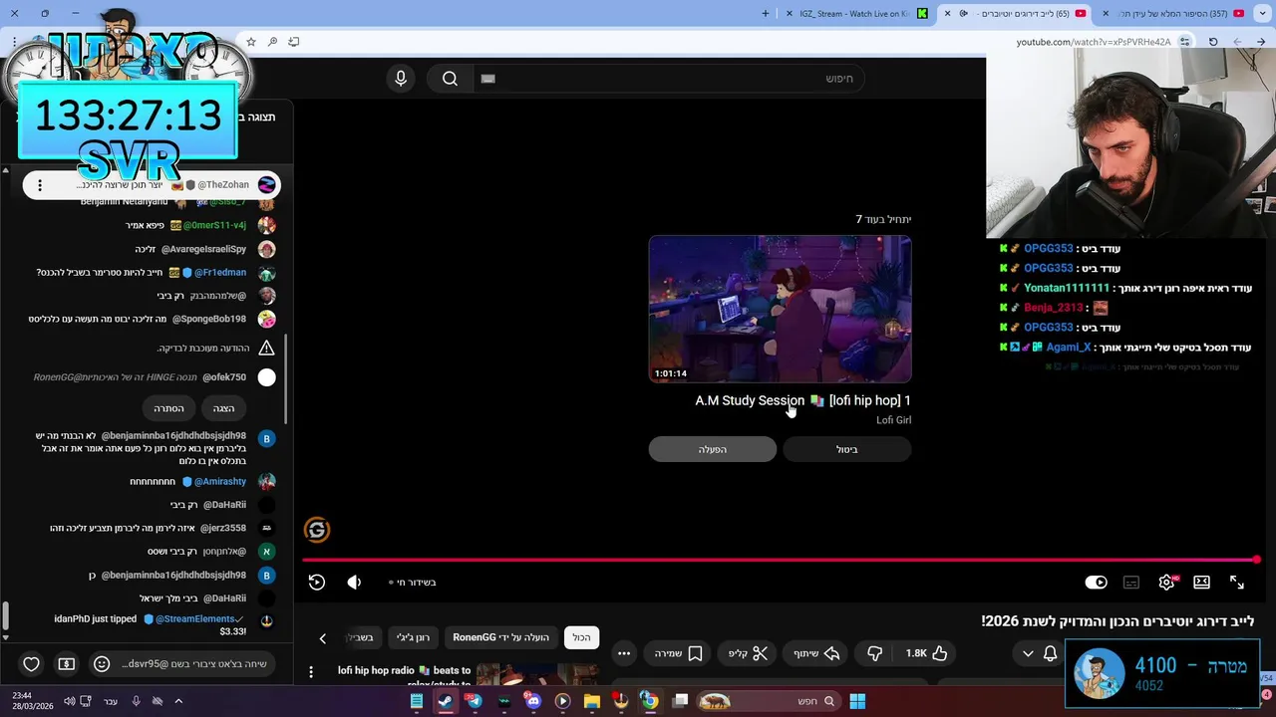This screenshot has width=1276, height=717.
Task: Click the warning triangle on held message
Action: pos(266,348)
